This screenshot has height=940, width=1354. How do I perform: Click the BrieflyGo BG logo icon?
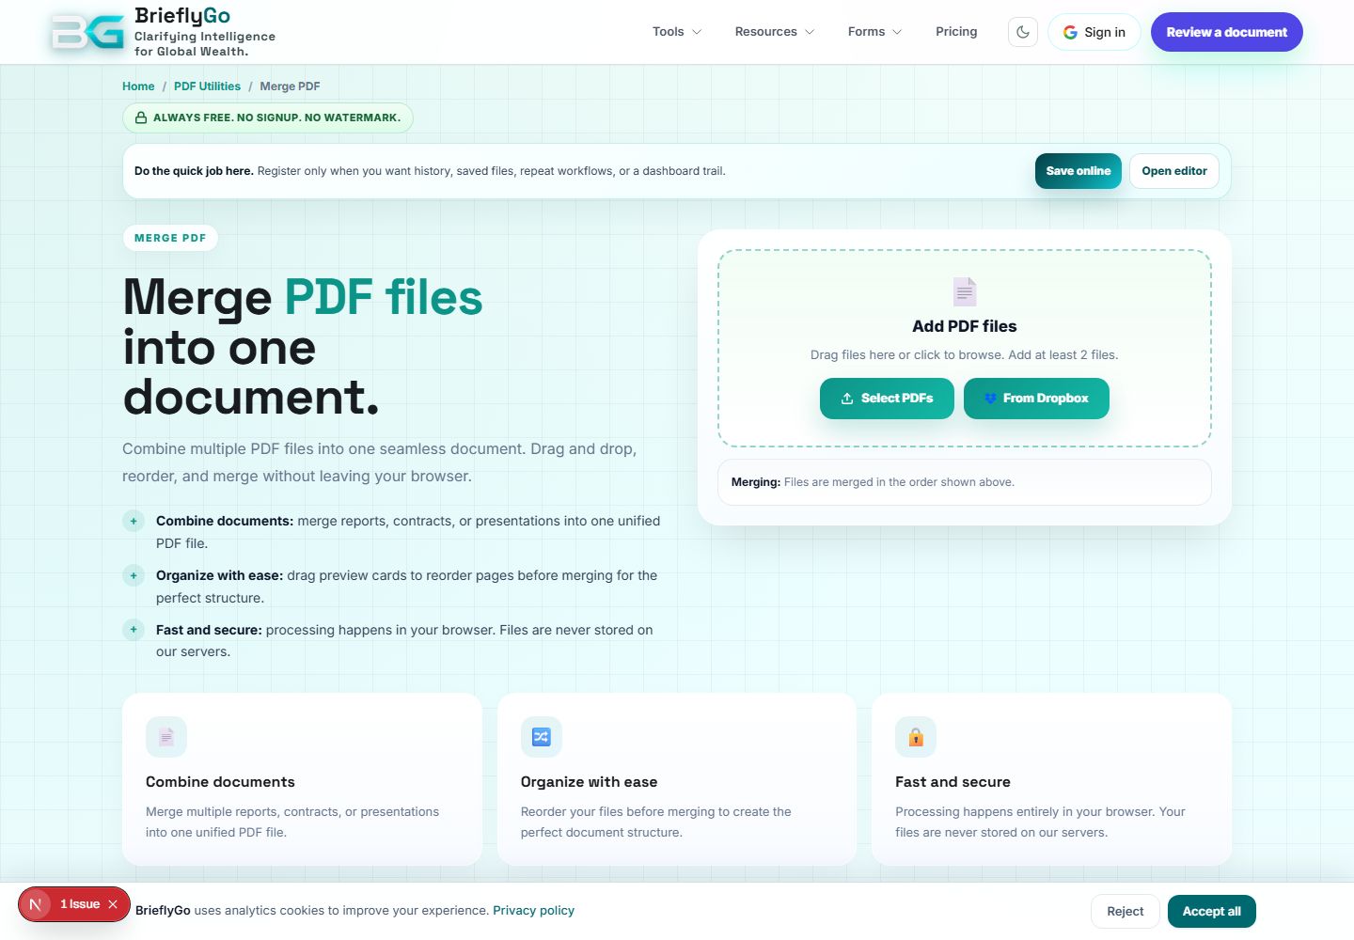pyautogui.click(x=87, y=32)
